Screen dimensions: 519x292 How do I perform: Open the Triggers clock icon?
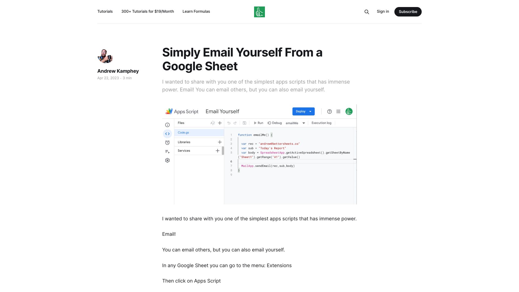pyautogui.click(x=168, y=143)
